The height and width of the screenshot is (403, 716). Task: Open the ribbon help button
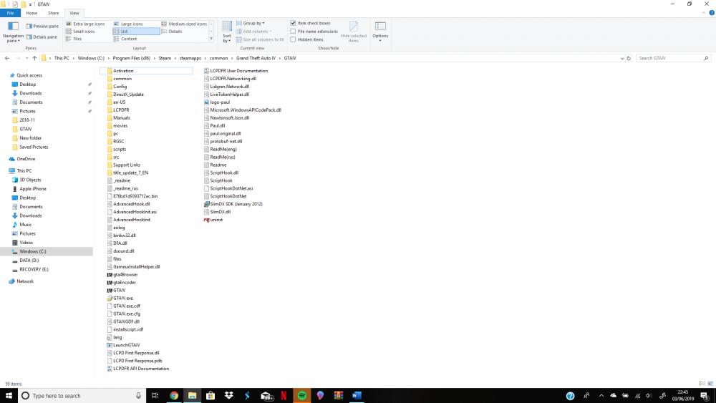tap(712, 13)
